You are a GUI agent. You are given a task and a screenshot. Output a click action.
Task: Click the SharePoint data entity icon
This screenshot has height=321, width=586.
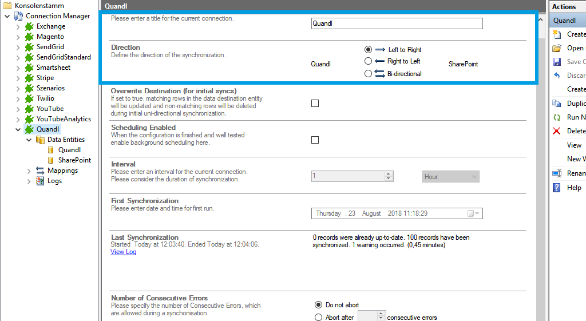pos(51,160)
